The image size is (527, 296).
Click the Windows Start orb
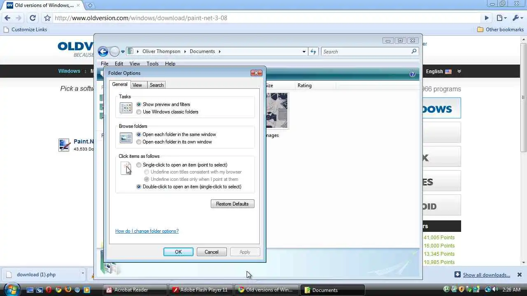[11, 289]
